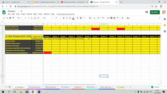The image size is (167, 94).
Task: Open the functions sigma menu
Action: click(x=122, y=18)
